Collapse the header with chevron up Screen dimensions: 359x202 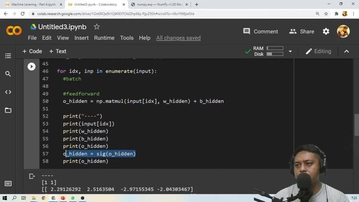347,51
